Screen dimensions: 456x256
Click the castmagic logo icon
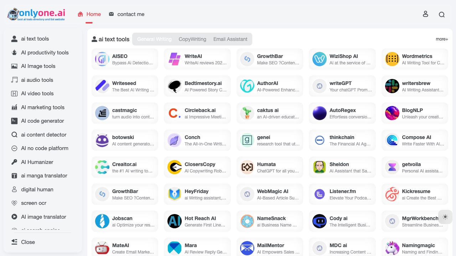click(x=102, y=113)
